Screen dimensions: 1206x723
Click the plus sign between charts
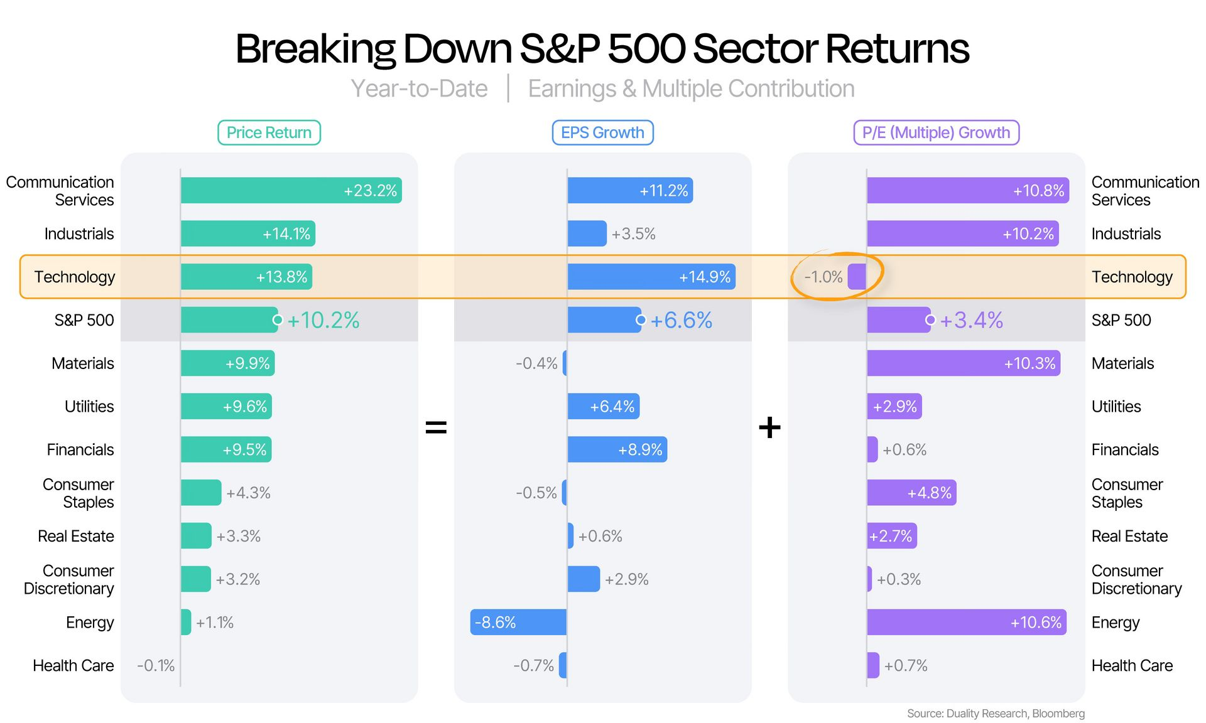coord(769,428)
